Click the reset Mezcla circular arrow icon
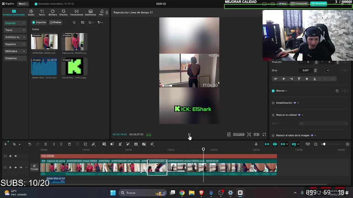Screen dimensions: 353x198 point(337,91)
